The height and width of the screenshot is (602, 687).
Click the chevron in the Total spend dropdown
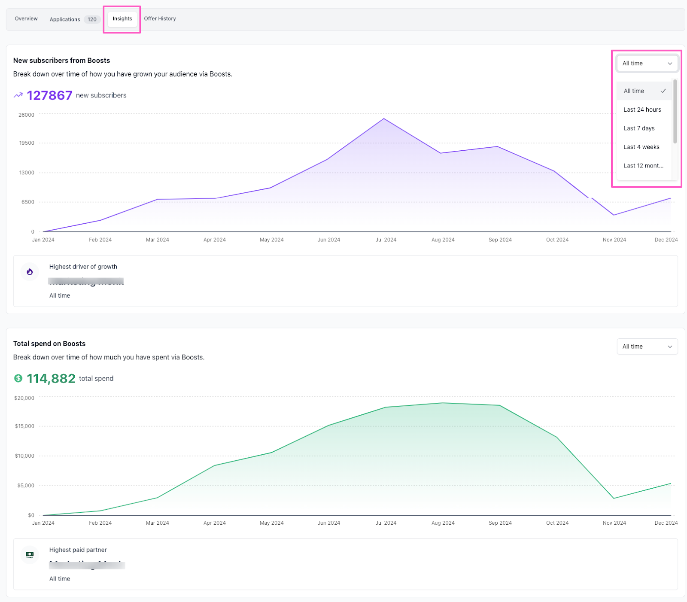point(670,347)
